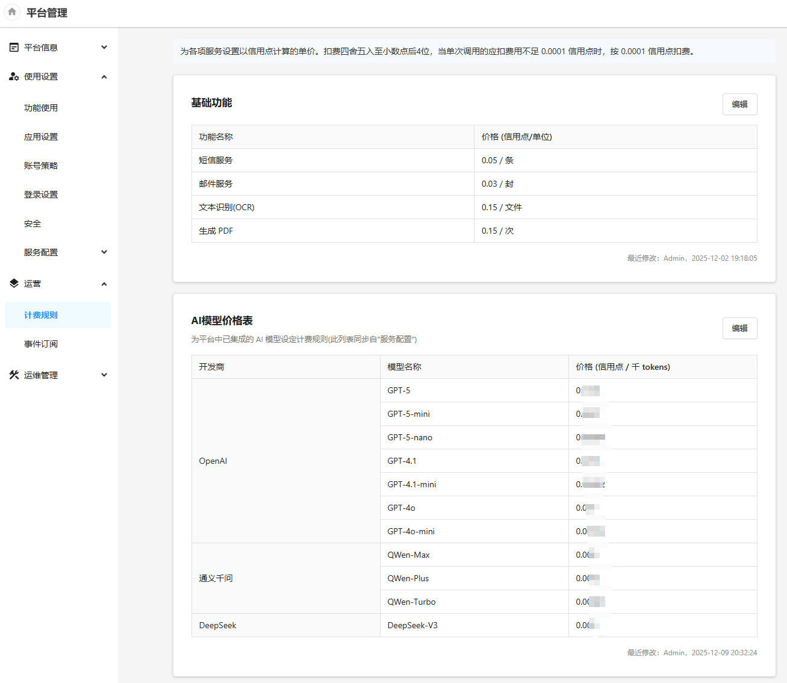Click 编辑 for AI模型价格表

tap(739, 328)
